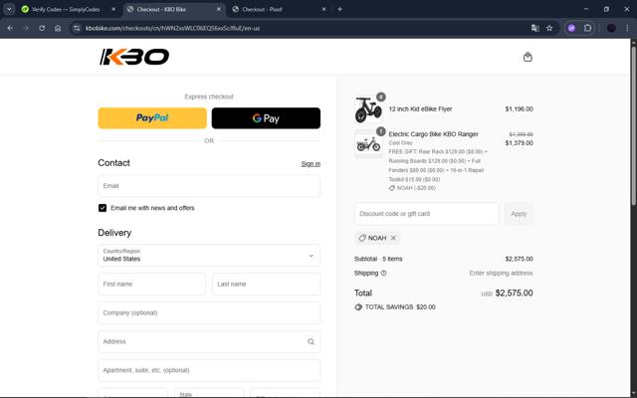
Task: Click the $1,196.00 item price
Action: 520,108
